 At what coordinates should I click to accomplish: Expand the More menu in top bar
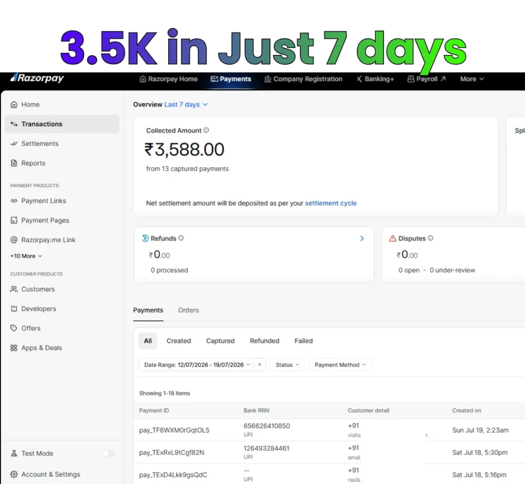(472, 79)
